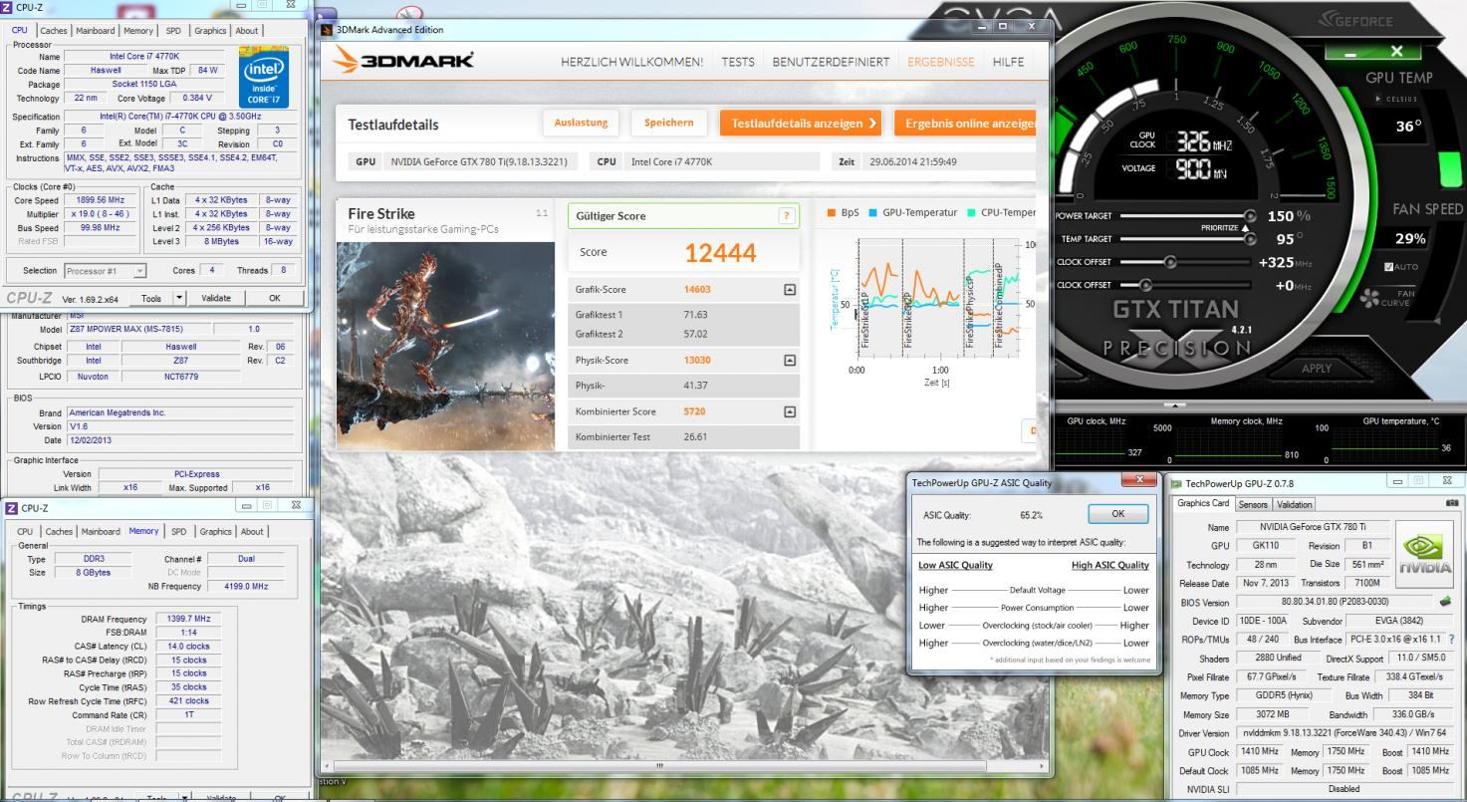Click the Auslastung button
The height and width of the screenshot is (802, 1467).
581,123
